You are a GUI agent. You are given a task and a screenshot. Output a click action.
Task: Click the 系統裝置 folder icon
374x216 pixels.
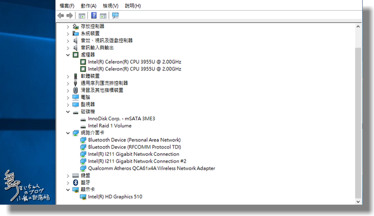point(76,33)
